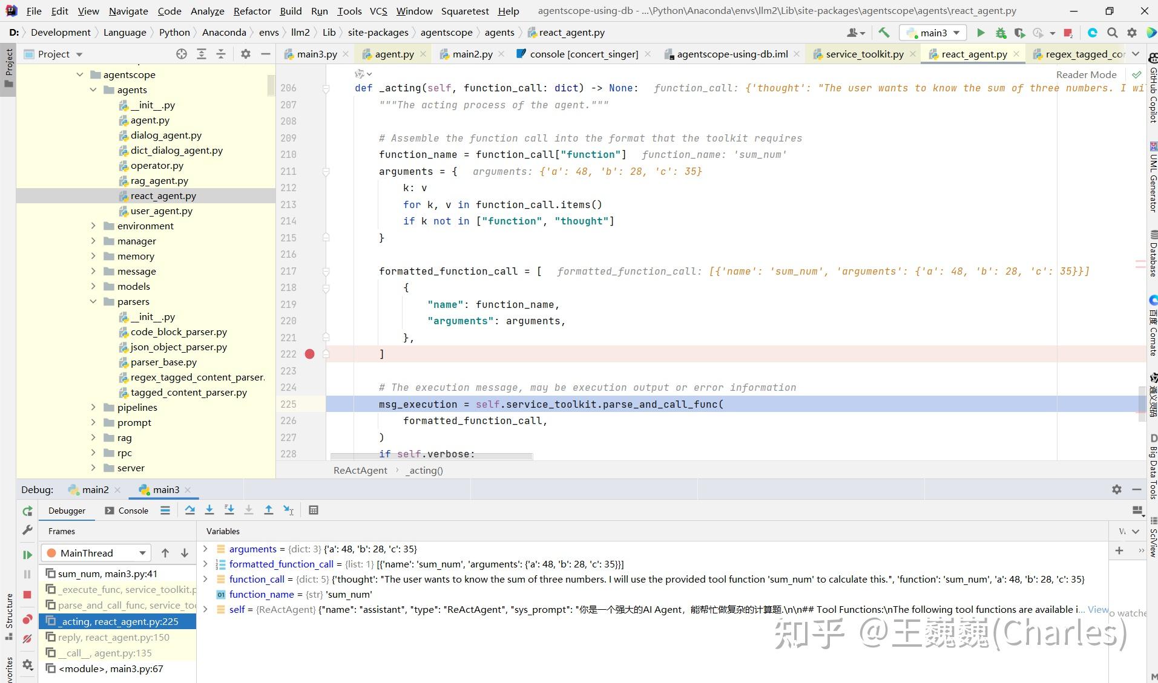Click View link for self variable
The width and height of the screenshot is (1158, 683).
[1097, 609]
